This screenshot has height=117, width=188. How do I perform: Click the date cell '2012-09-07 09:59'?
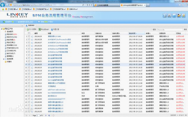pos(136,36)
